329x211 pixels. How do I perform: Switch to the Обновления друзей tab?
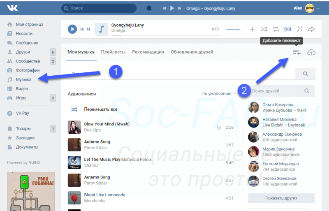click(192, 52)
